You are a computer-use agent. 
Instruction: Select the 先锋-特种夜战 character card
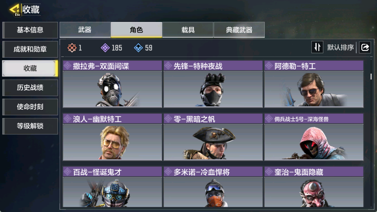(x=213, y=84)
